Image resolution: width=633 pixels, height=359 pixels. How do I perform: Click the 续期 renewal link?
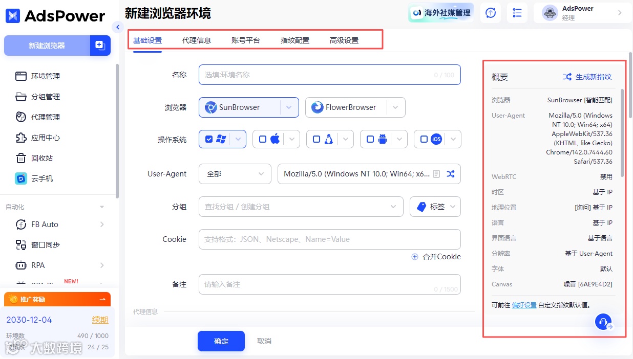100,320
